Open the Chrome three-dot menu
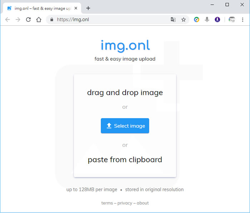The image size is (250, 213). [x=242, y=20]
